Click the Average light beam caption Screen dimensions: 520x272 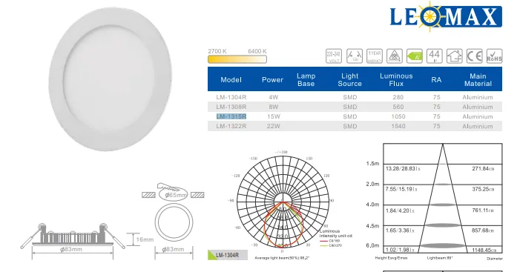[282, 258]
